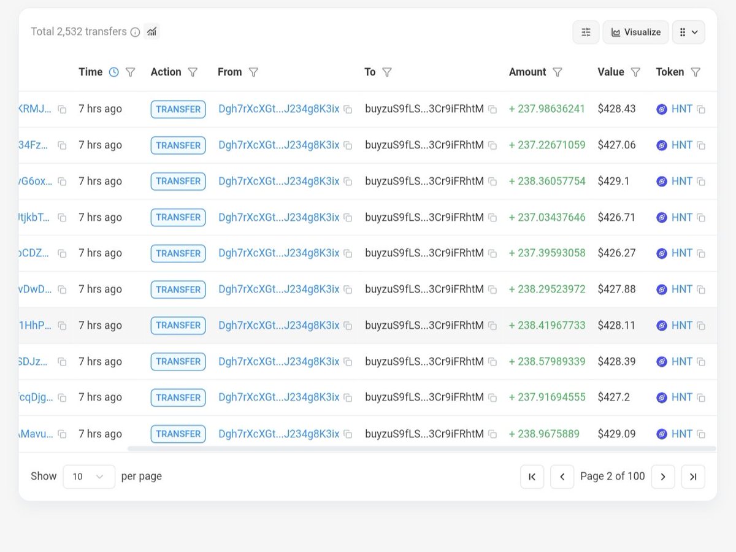
Task: Click the horizontal scrollbar under the table
Action: (421, 449)
